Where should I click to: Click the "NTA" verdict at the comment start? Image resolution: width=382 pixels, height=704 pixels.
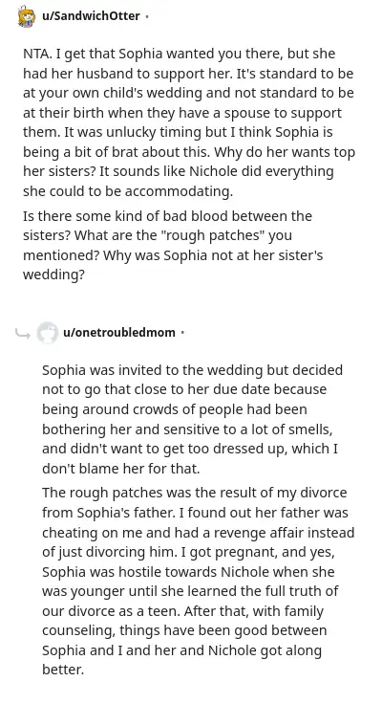pos(34,54)
